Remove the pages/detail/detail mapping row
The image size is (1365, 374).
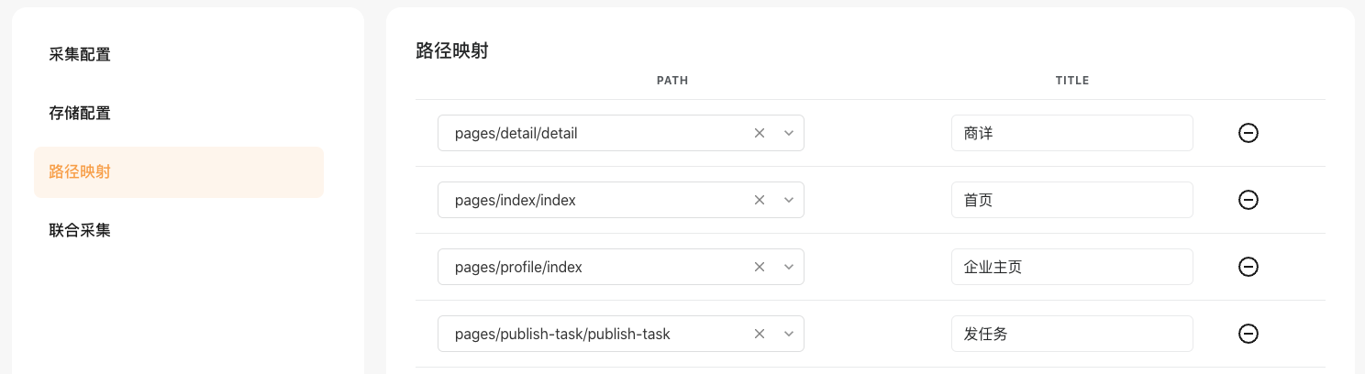pyautogui.click(x=1248, y=133)
